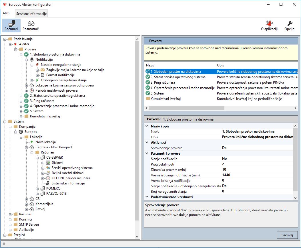
Task: Edit the Sprovođenje provere value Da
Action: [x=257, y=148]
